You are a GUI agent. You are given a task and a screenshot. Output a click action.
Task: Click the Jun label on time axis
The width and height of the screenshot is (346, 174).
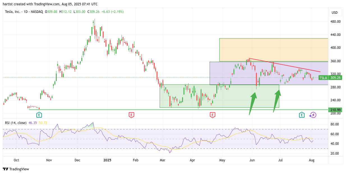pos(252,160)
